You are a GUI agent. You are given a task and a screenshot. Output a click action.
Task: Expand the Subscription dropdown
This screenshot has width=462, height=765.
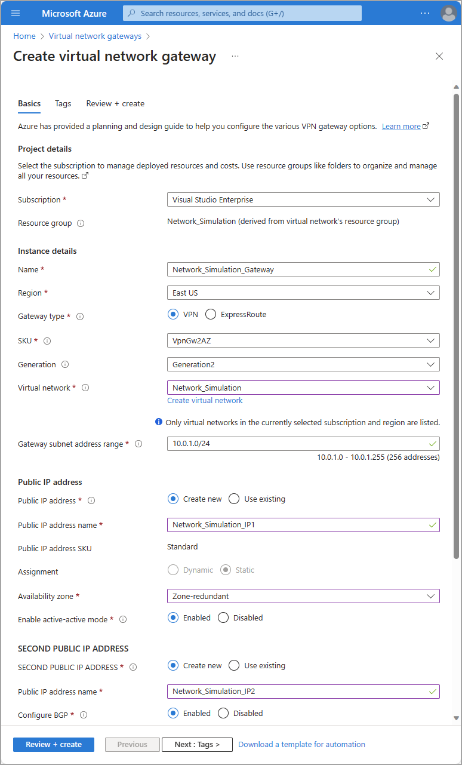(x=303, y=199)
